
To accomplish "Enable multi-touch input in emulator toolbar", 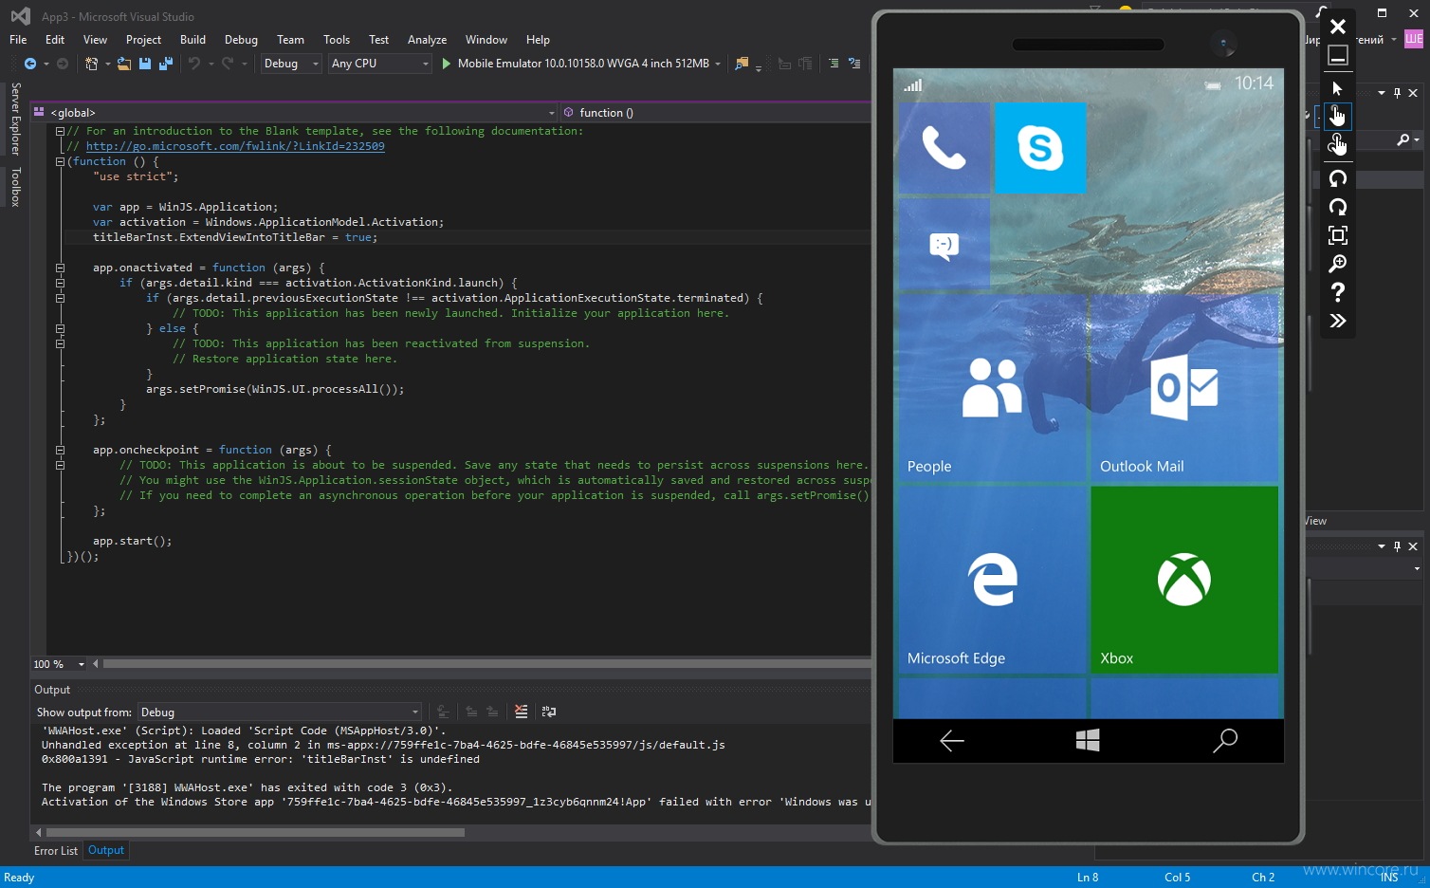I will tap(1337, 144).
